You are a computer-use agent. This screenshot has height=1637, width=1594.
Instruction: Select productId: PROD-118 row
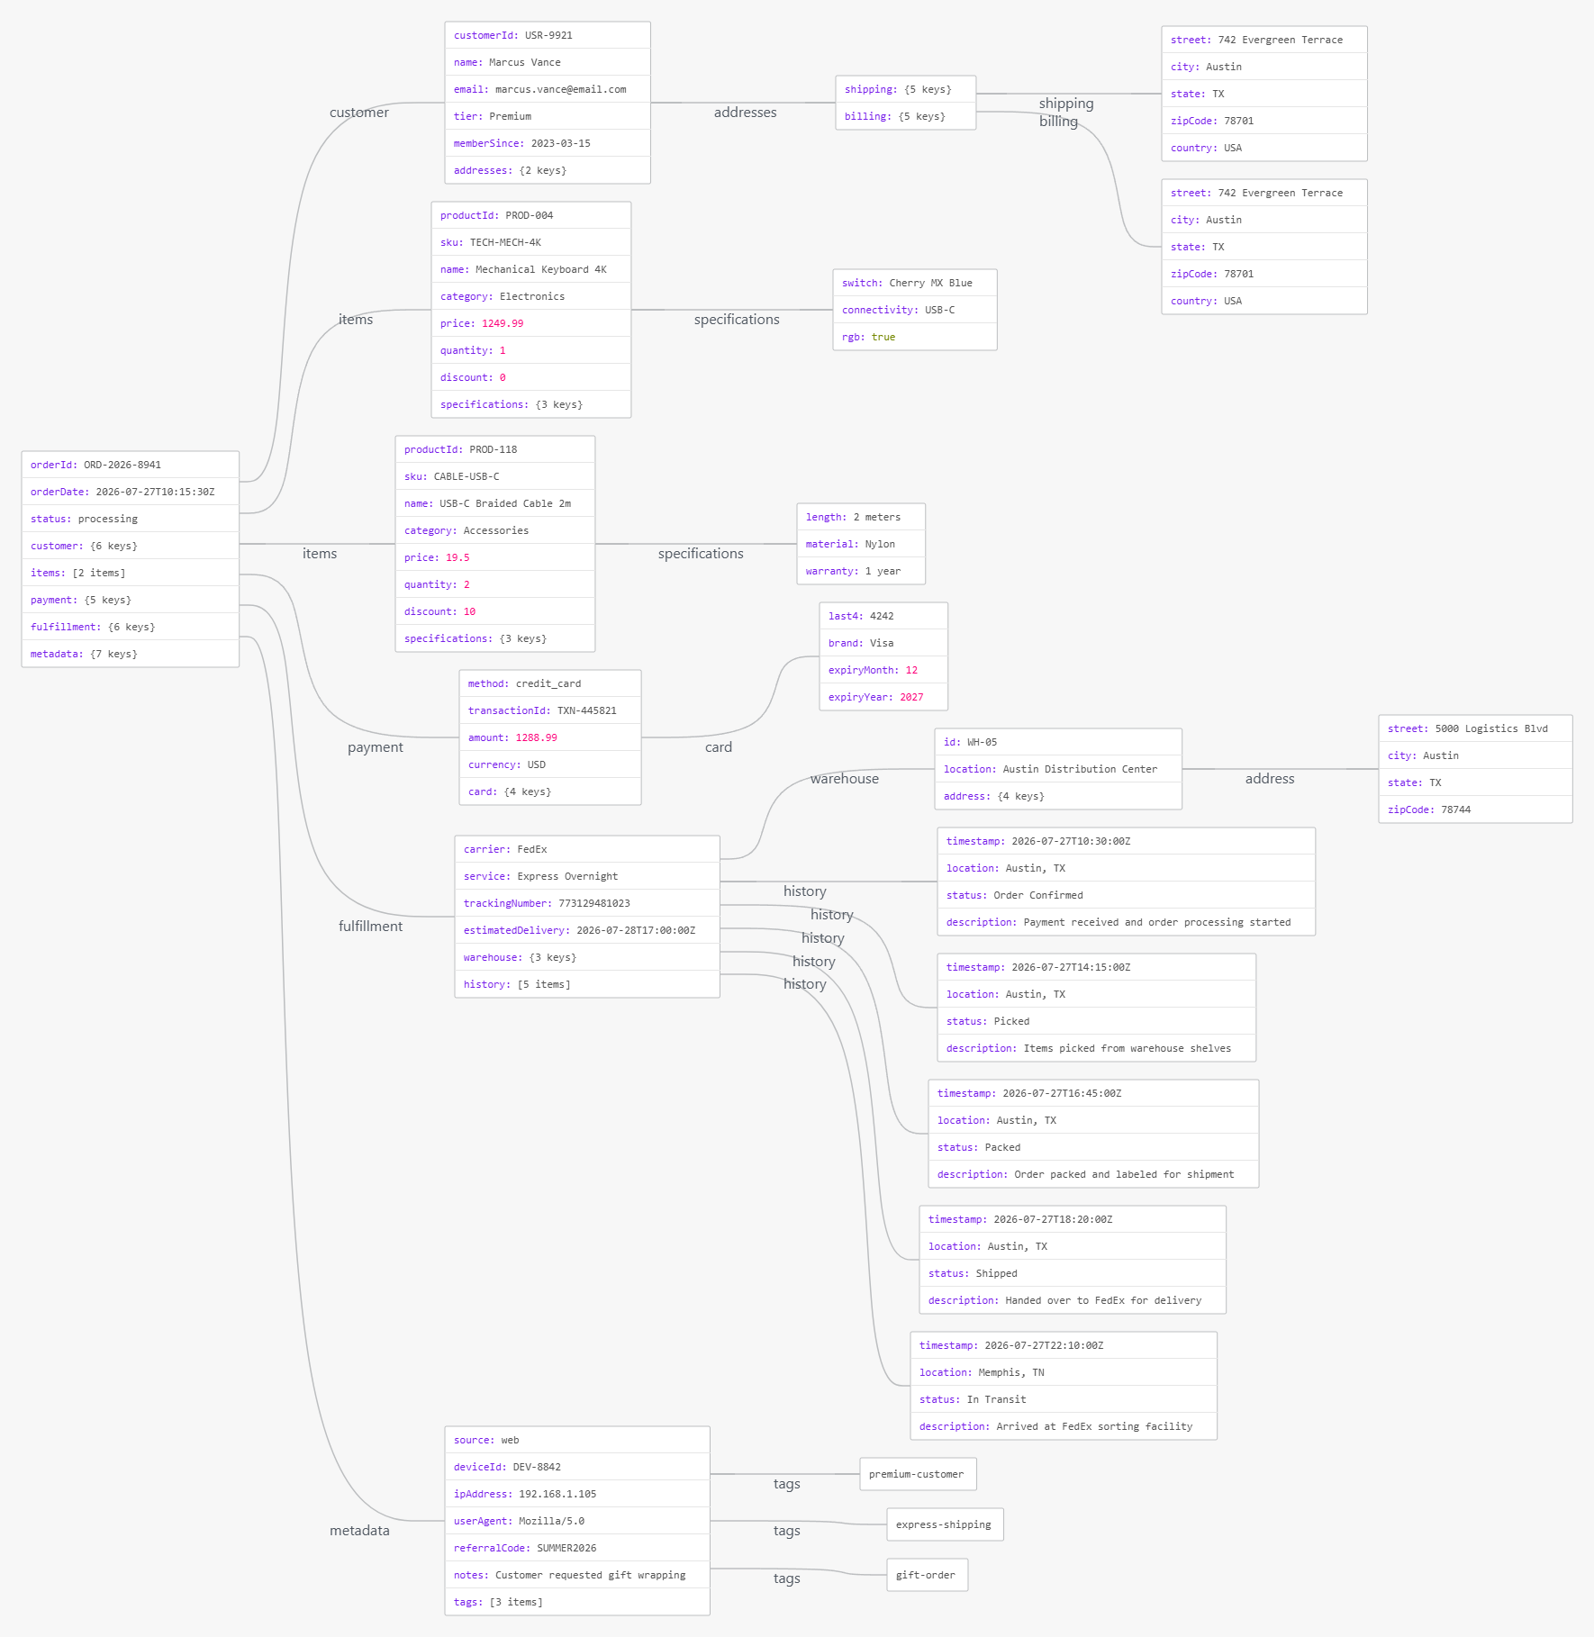(495, 449)
